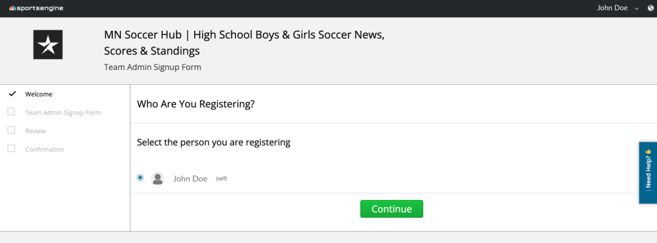Open the John Doe user menu
This screenshot has width=657, height=243.
(612, 8)
